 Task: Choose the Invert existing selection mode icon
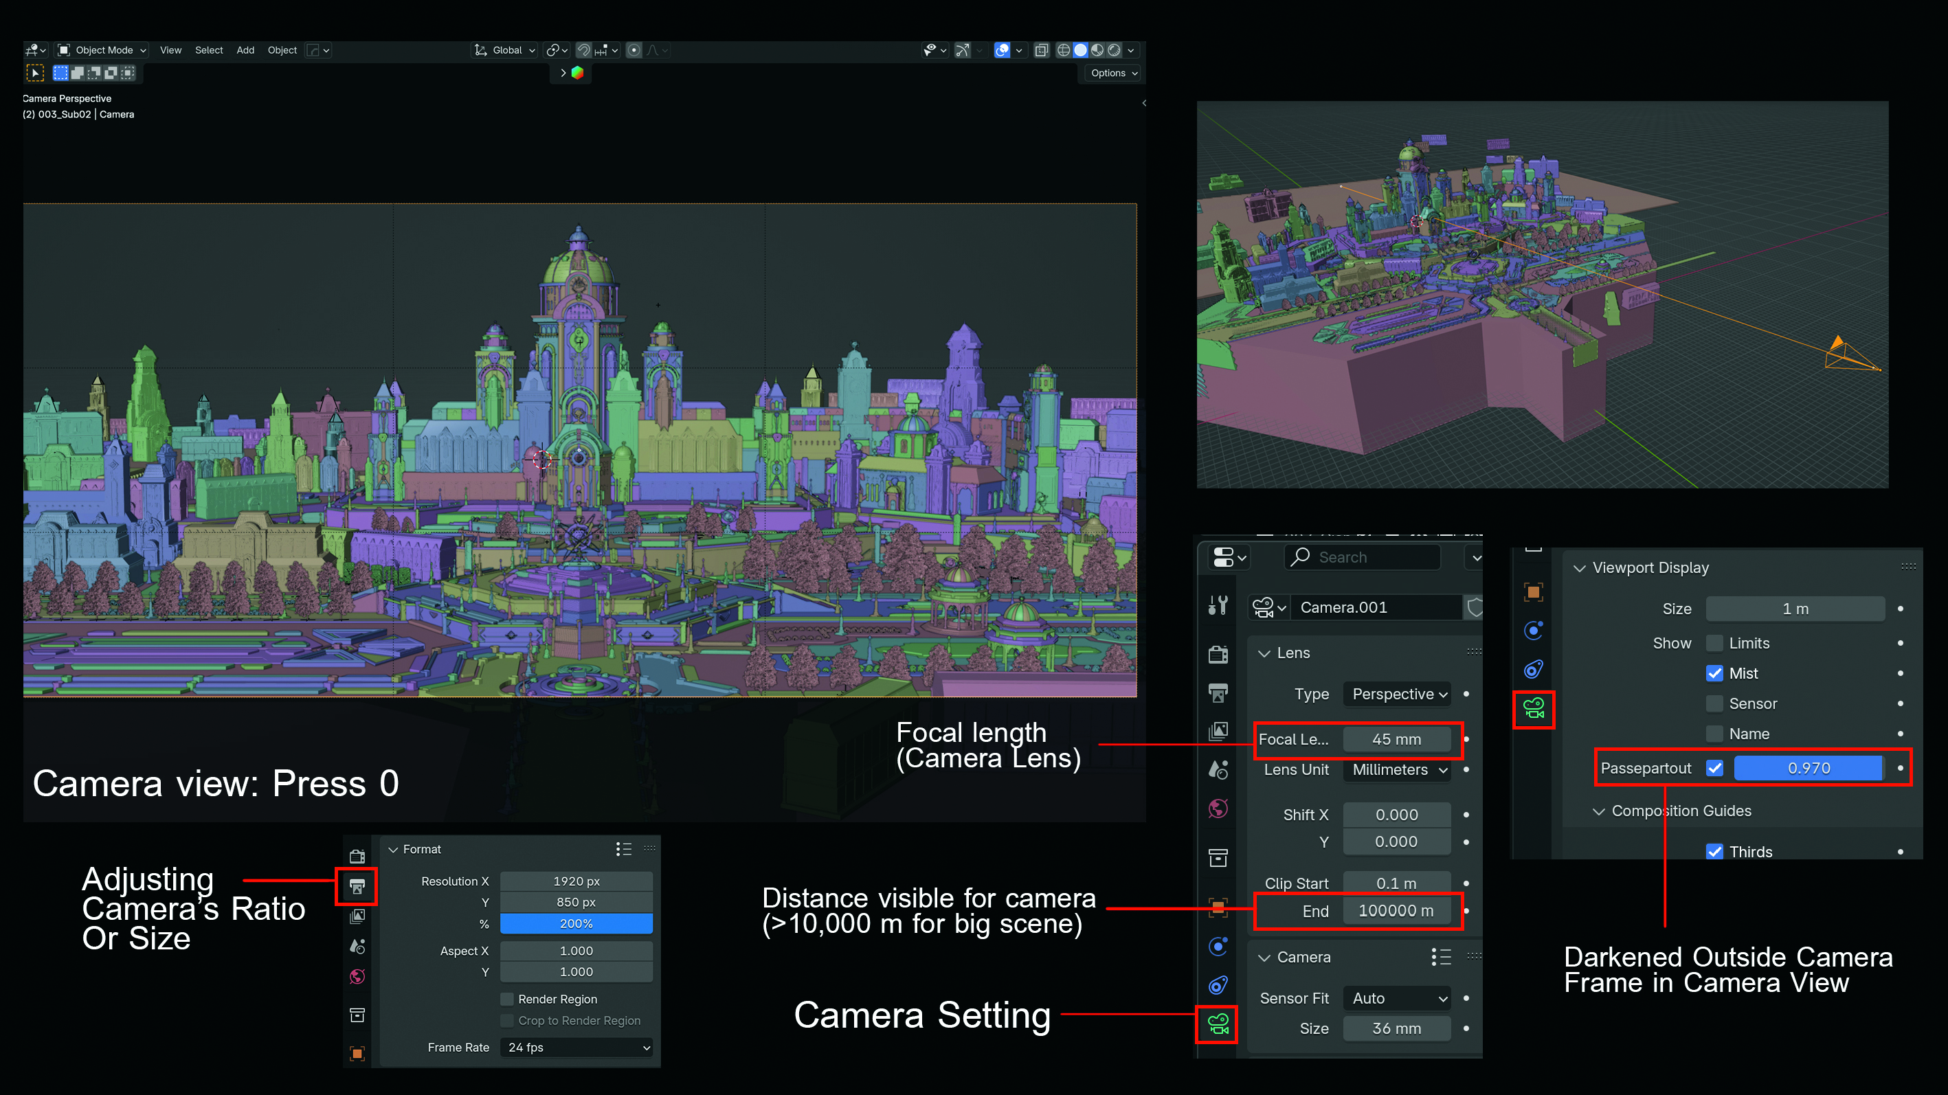pos(111,73)
